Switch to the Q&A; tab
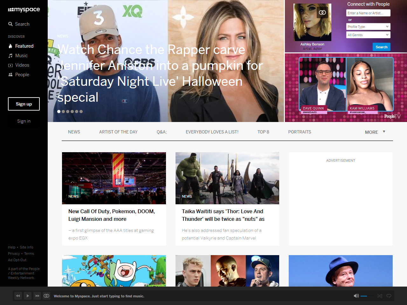This screenshot has width=407, height=305. click(x=162, y=132)
